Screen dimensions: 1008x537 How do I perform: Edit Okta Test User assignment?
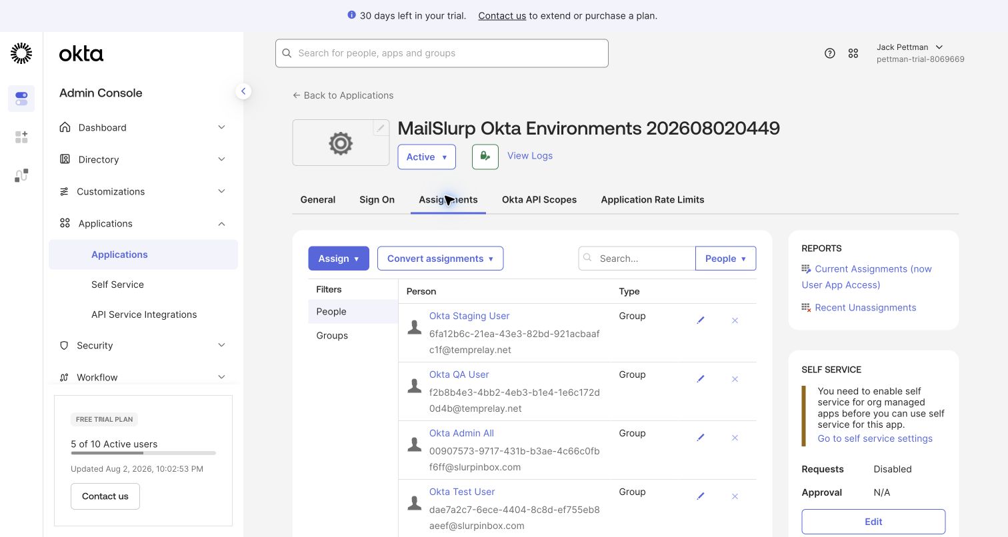point(701,496)
